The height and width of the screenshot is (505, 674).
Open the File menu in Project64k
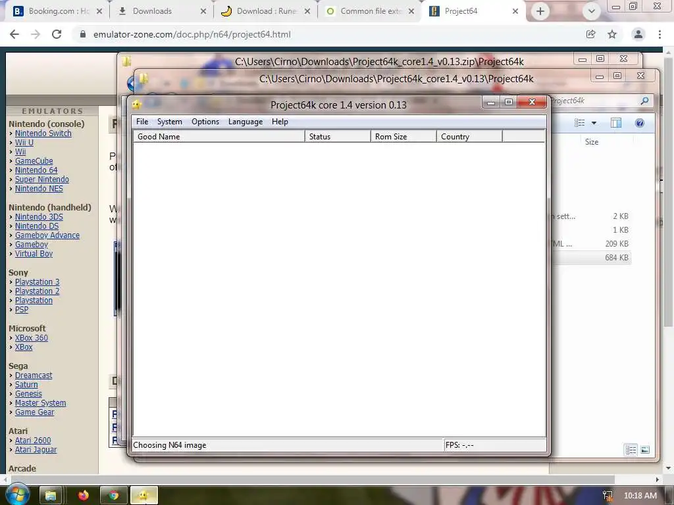pos(142,122)
